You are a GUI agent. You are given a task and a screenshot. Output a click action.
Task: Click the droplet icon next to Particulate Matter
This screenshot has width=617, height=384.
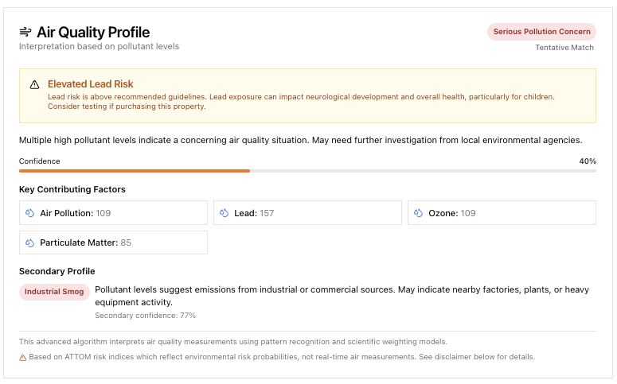pyautogui.click(x=30, y=243)
